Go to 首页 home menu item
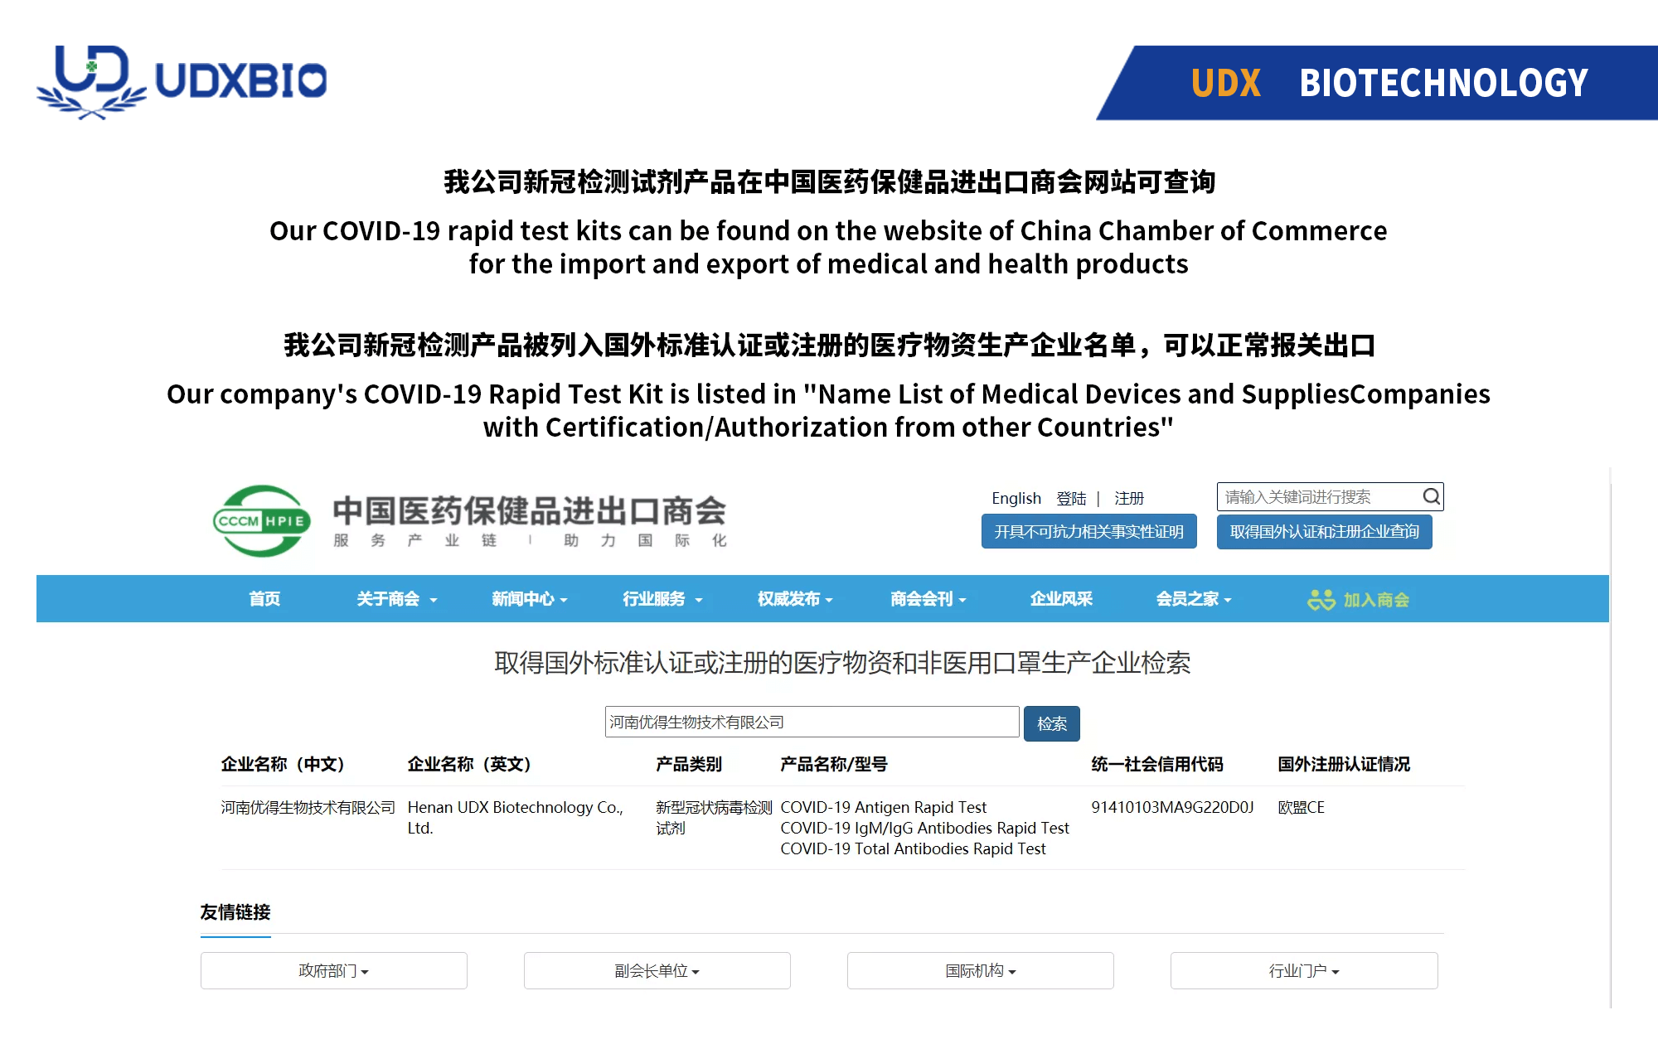The image size is (1658, 1044). tap(264, 598)
